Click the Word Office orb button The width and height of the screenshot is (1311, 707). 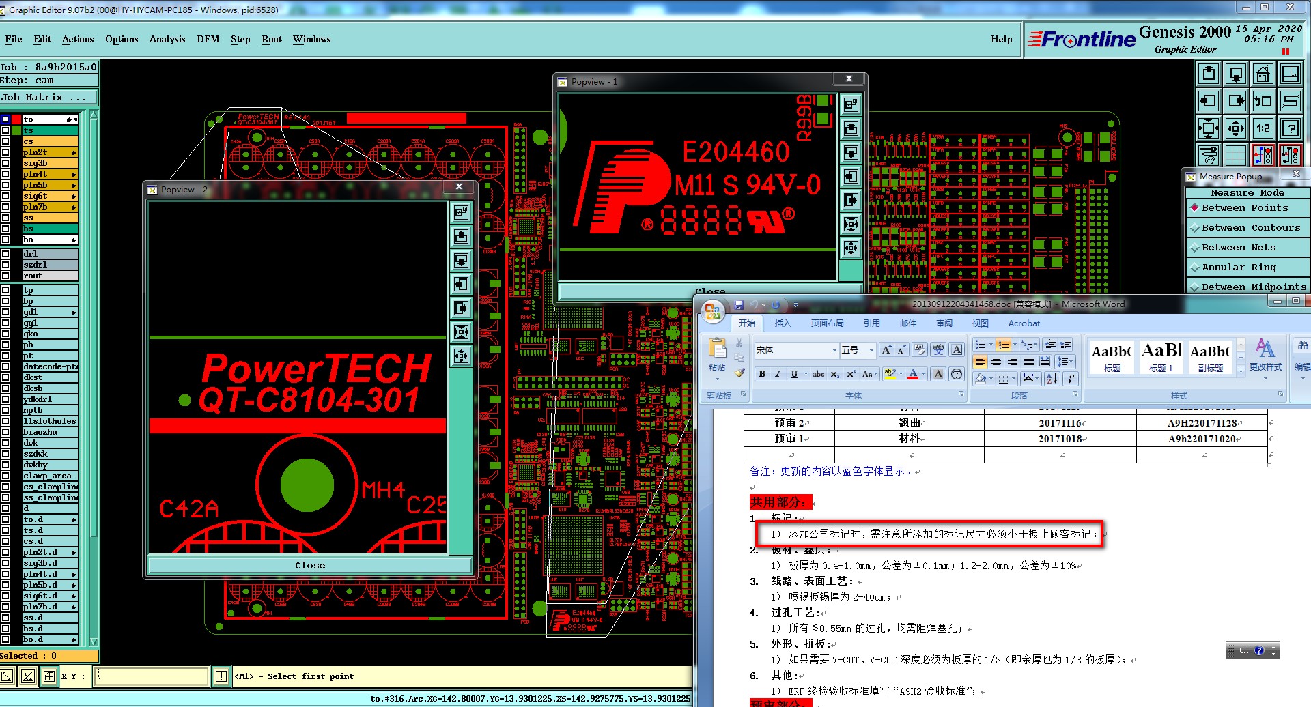tap(713, 313)
